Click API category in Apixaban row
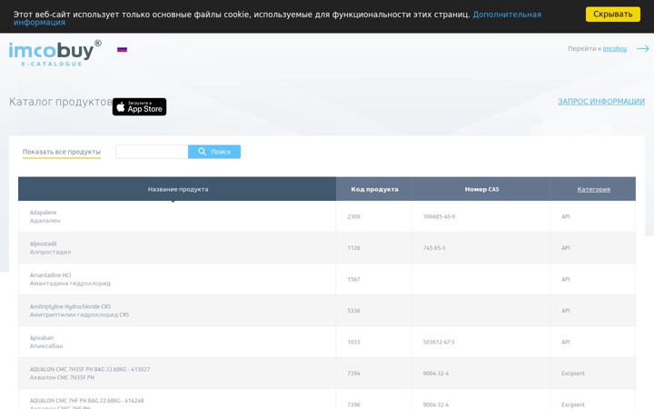 pyautogui.click(x=566, y=342)
